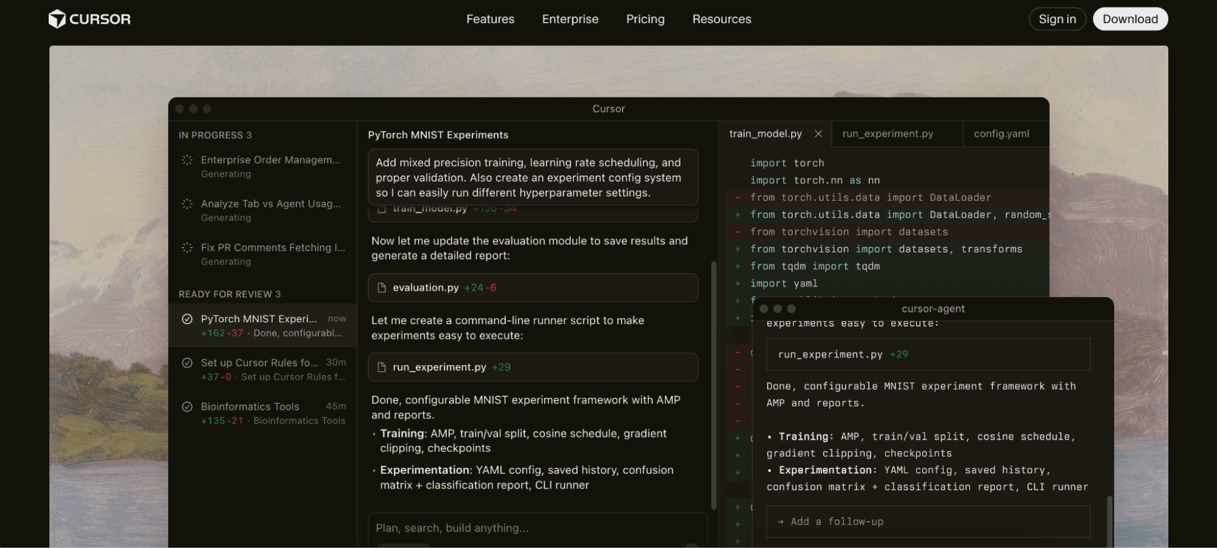Screen dimensions: 1217x548
Task: Click the file icon next to evaluation.py
Action: (381, 287)
